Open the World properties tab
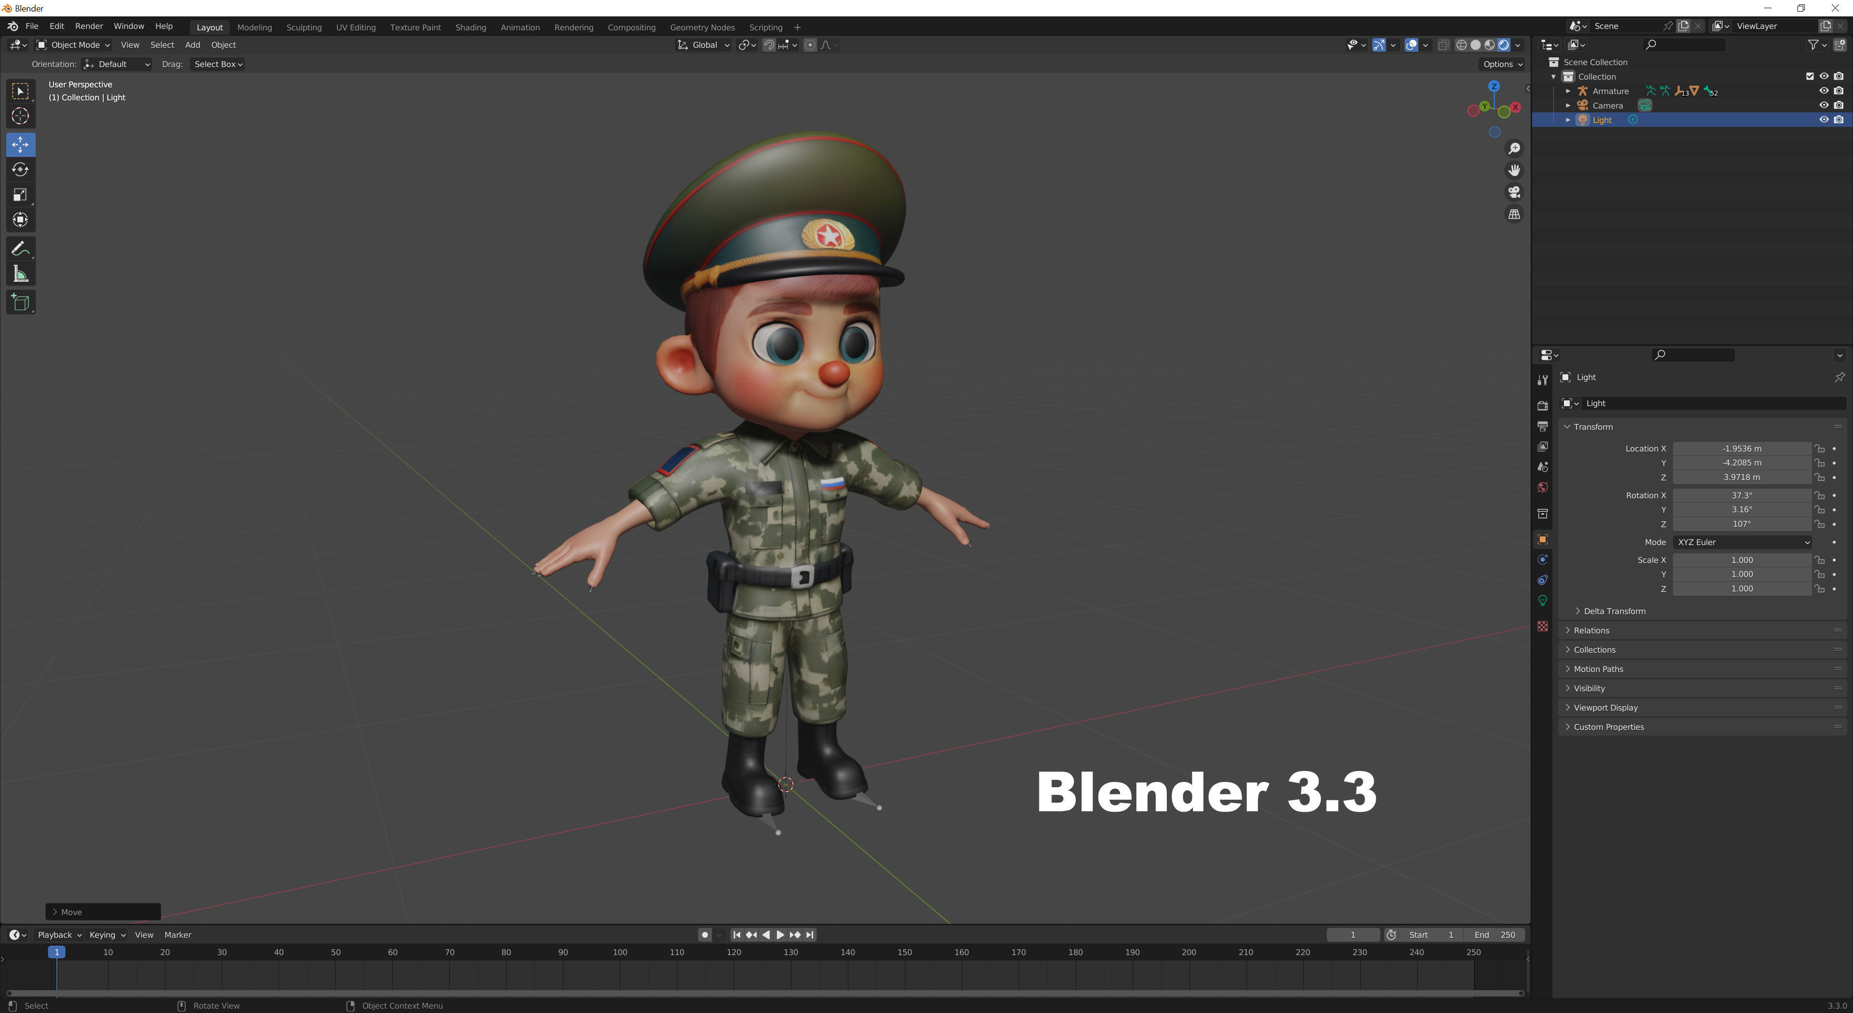The image size is (1853, 1013). click(x=1542, y=488)
